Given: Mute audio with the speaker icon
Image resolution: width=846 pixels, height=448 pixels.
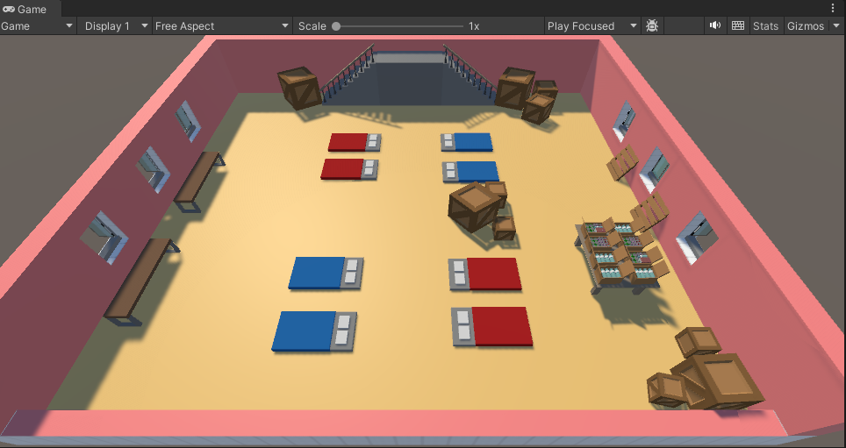Looking at the screenshot, I should coord(715,25).
